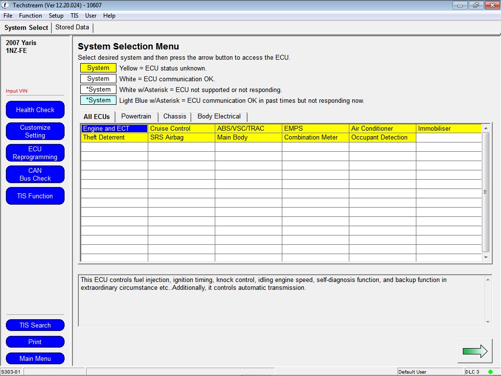
Task: Open the Setup menu
Action: (56, 15)
